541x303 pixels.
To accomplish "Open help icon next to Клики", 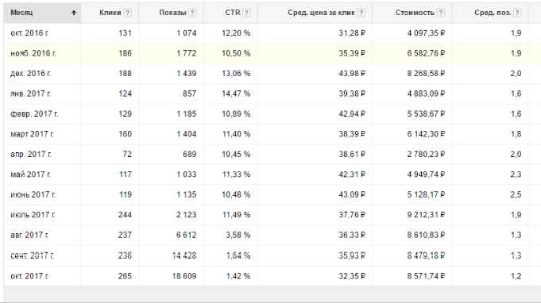I will pyautogui.click(x=128, y=13).
